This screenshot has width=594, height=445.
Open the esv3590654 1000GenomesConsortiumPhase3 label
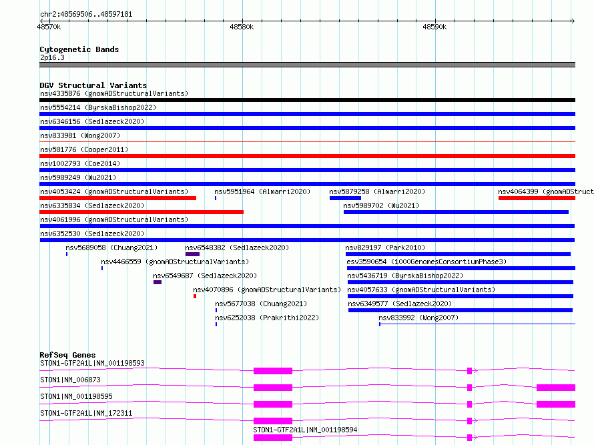(426, 262)
